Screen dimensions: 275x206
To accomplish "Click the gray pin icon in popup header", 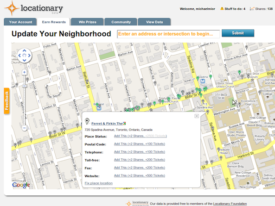I will [x=87, y=121].
